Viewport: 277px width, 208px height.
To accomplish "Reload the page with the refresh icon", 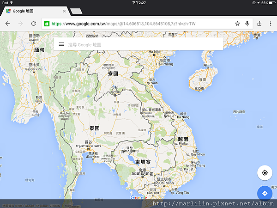I will click(34, 24).
